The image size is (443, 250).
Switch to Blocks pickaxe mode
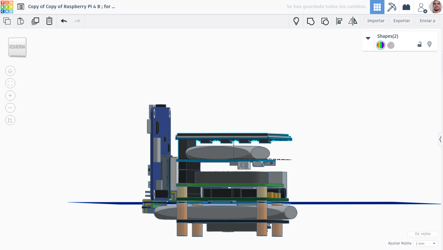(392, 7)
